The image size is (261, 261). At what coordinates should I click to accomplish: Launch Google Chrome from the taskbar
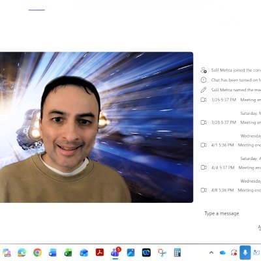(x=37, y=253)
